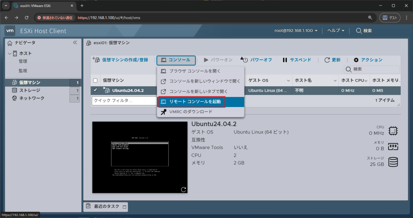Refresh the console thumbnail with circular arrow

coord(183,189)
